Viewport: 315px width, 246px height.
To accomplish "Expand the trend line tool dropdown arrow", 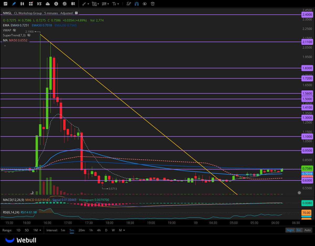I will click(x=88, y=4).
